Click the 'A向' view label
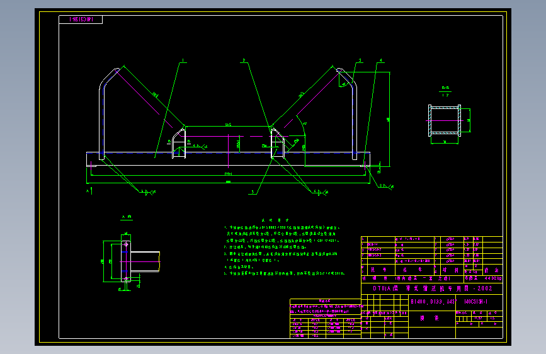 coord(127,217)
